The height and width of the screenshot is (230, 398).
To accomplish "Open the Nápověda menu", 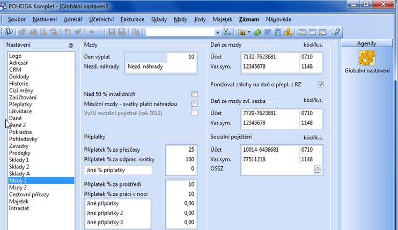I will [278, 19].
